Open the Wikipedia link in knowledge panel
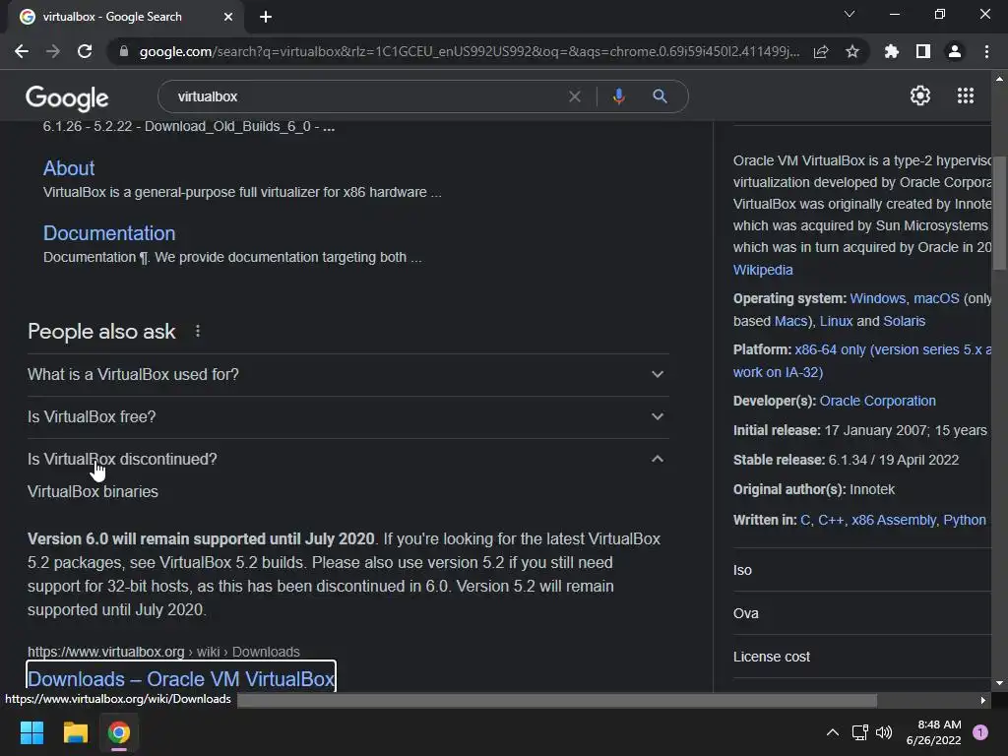Screen dimensions: 1008x756 click(x=763, y=270)
